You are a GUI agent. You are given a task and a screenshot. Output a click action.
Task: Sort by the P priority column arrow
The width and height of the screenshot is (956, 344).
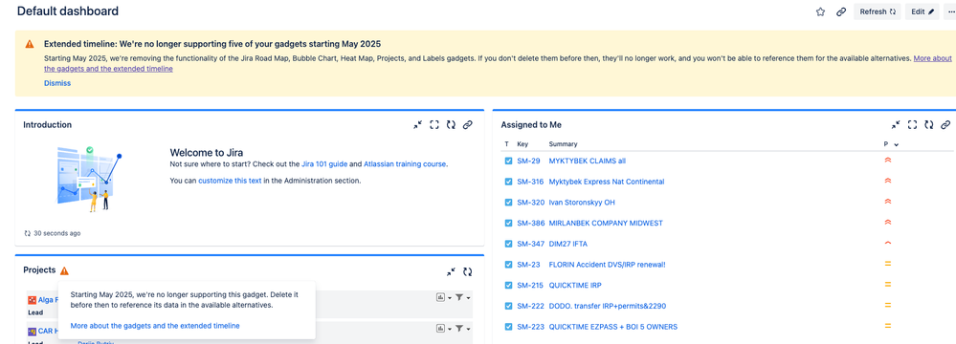tap(896, 144)
